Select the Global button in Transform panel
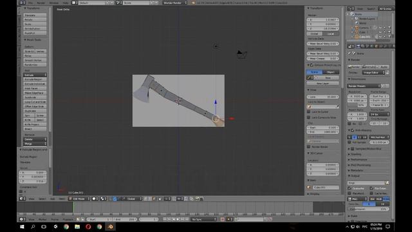412x232 pixels. (315, 34)
